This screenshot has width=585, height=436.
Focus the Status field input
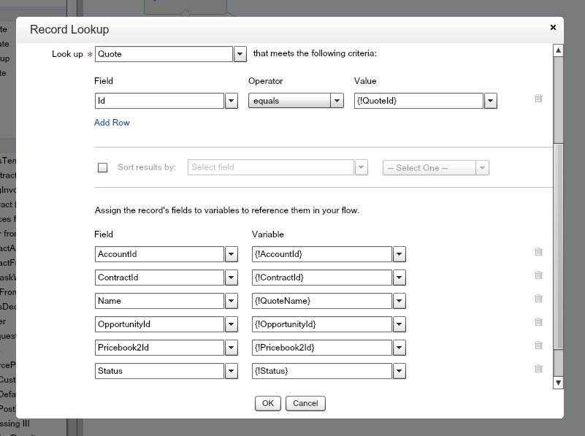tap(160, 371)
